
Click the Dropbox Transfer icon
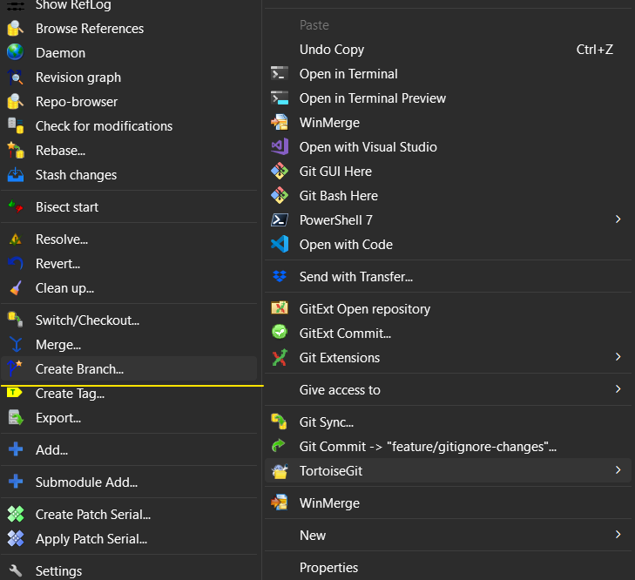280,276
